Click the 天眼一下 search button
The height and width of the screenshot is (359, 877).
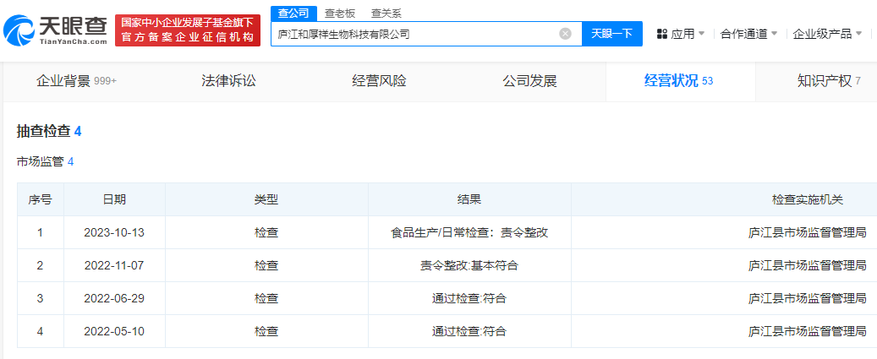[x=611, y=34]
